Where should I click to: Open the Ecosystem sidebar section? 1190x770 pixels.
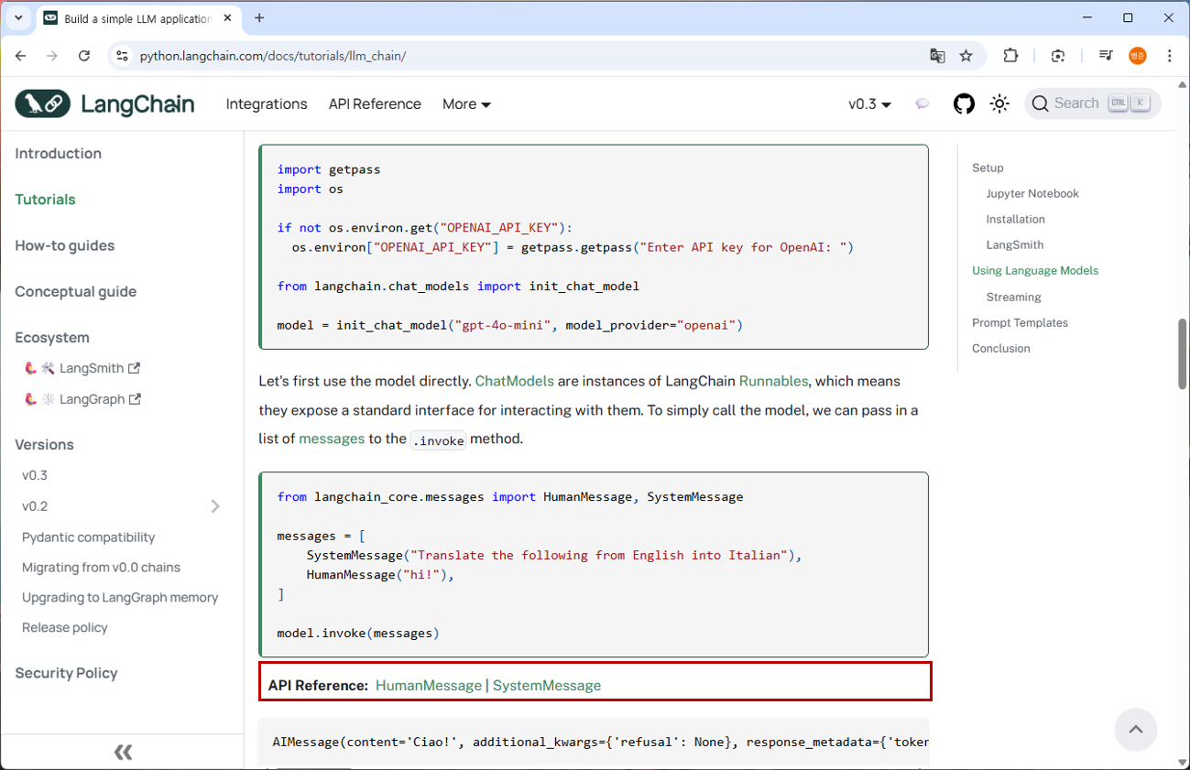click(x=52, y=337)
